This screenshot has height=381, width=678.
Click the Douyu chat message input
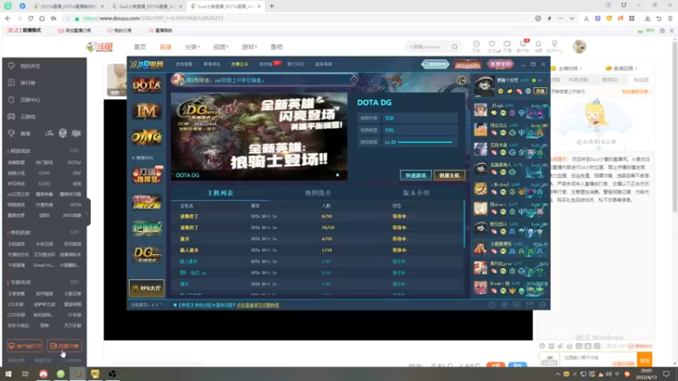(598, 357)
